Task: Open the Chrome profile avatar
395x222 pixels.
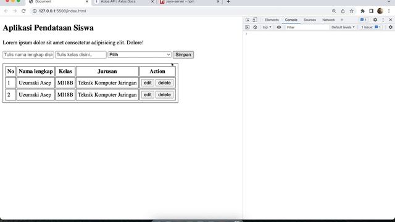Action: coord(380,11)
